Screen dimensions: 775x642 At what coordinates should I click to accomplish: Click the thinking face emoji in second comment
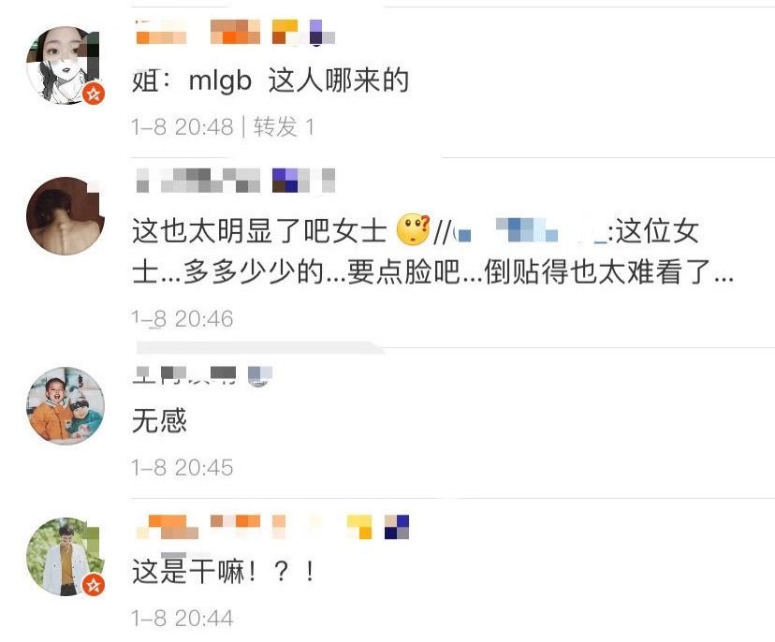pos(414,230)
